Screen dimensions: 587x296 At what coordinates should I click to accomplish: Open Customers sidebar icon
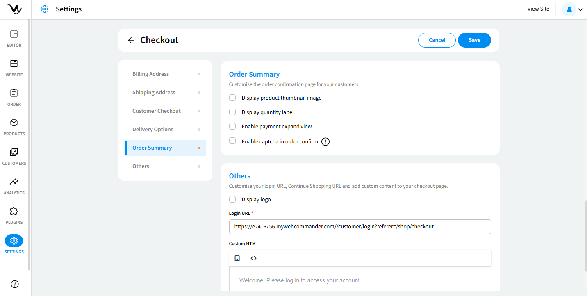point(14,153)
